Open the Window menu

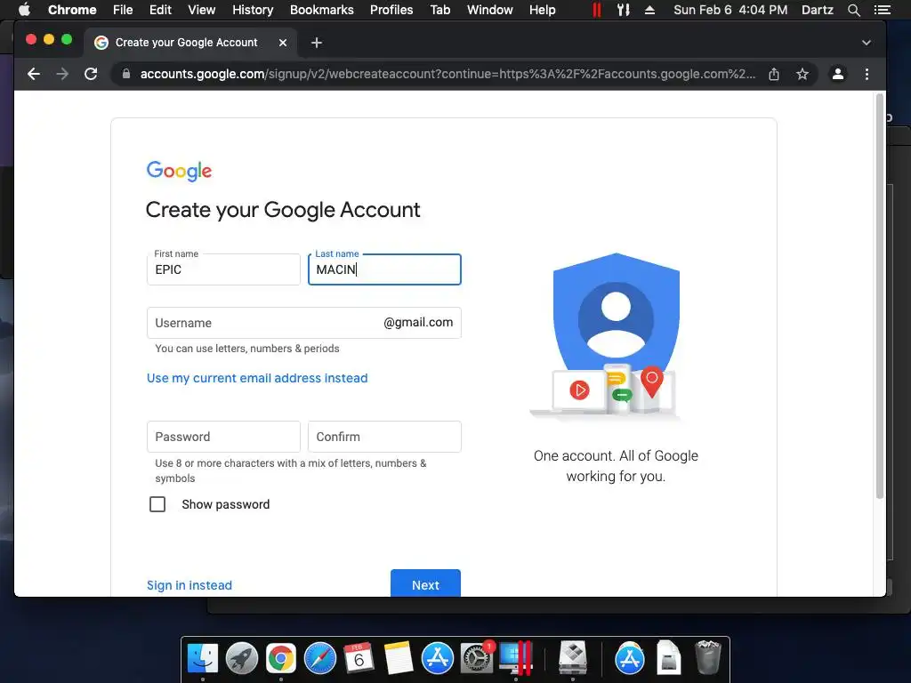490,10
